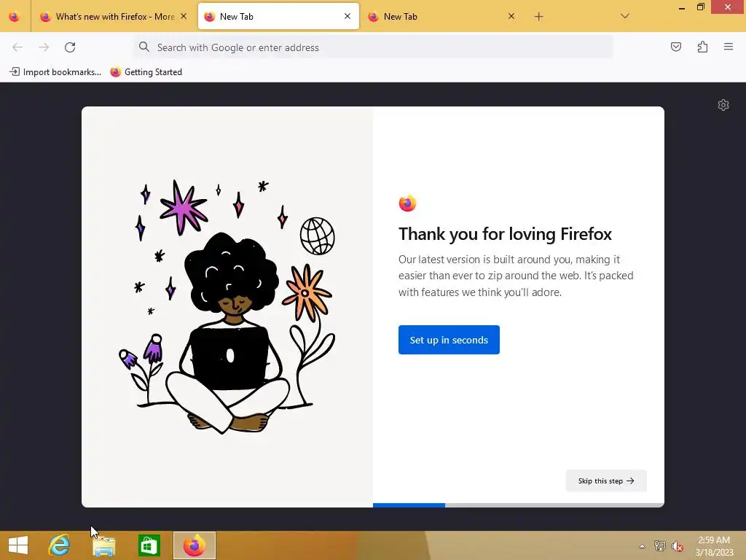
Task: Click the muted volume tray icon
Action: coord(677,546)
